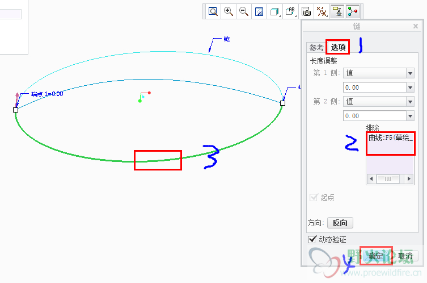Select the 曲线:F5(草绘 entry in 排除 list
Screen dimensions: 427x283
(x=390, y=138)
